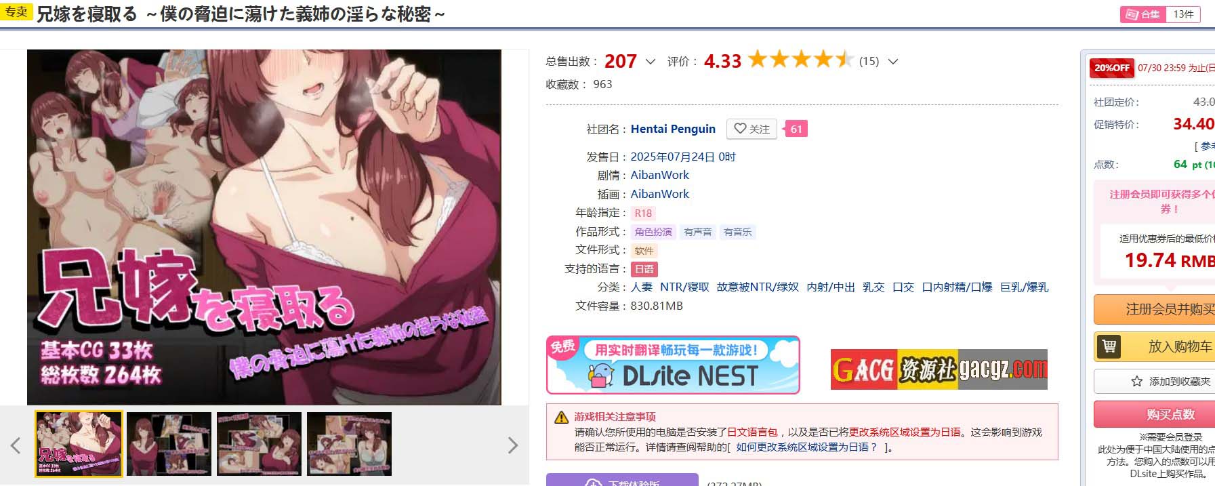Select the second preview thumbnail
Screen dimensions: 1215x486
pos(169,444)
